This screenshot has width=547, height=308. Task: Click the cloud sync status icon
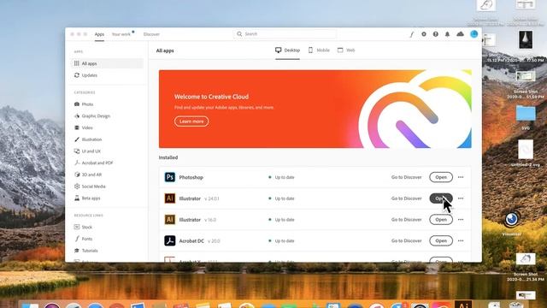click(x=460, y=34)
